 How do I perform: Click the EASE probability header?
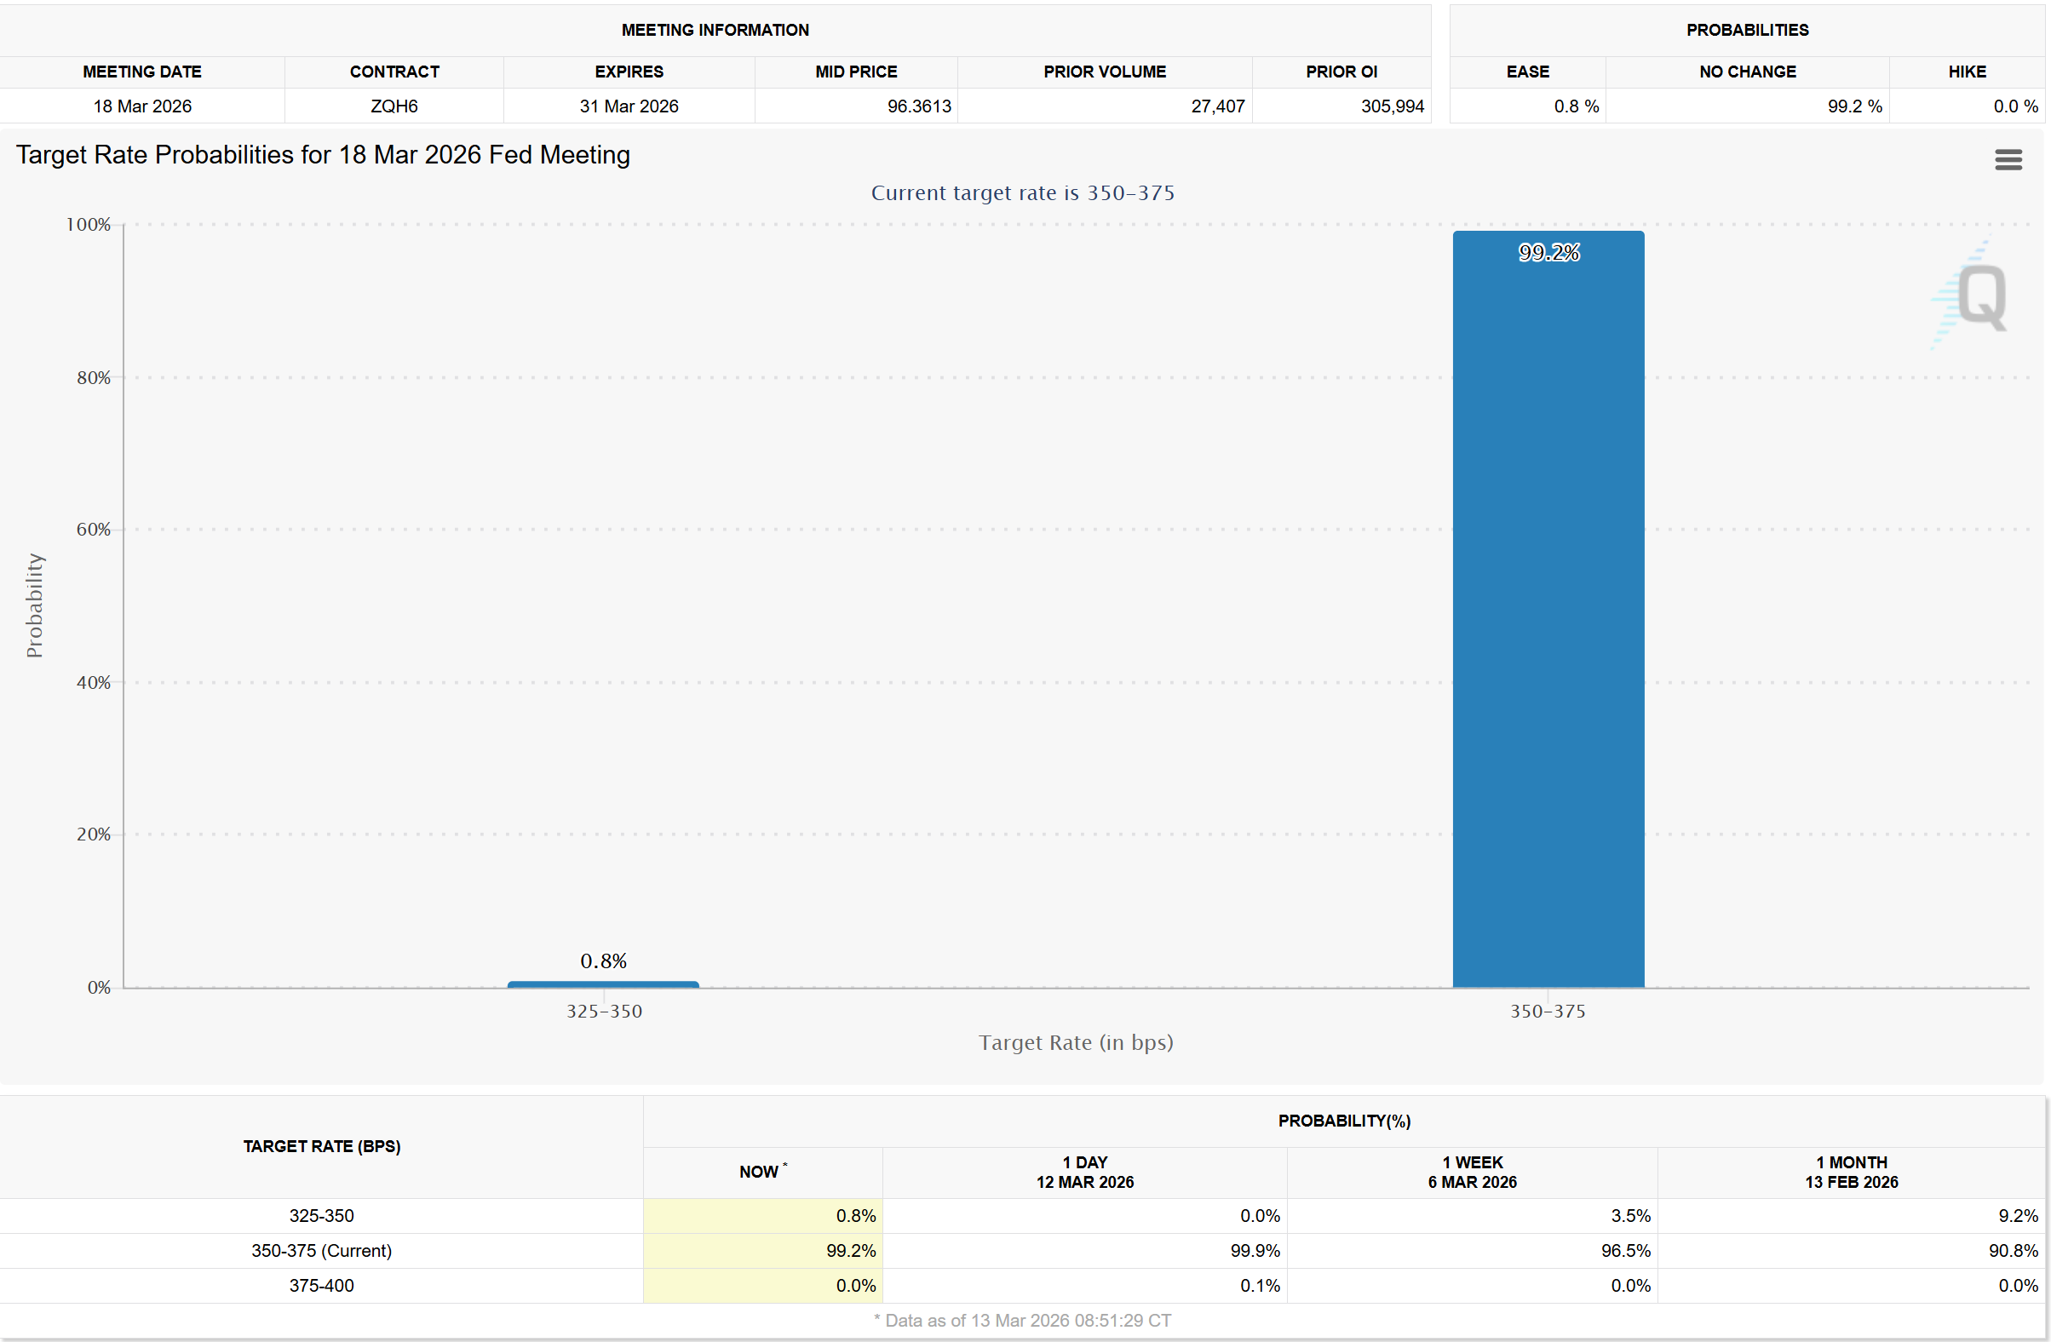(x=1527, y=72)
